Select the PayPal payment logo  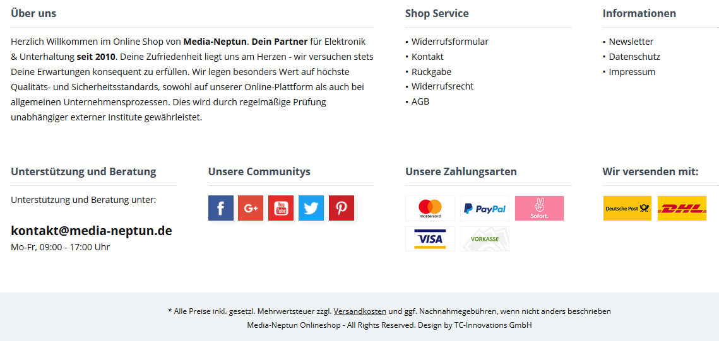pyautogui.click(x=485, y=208)
